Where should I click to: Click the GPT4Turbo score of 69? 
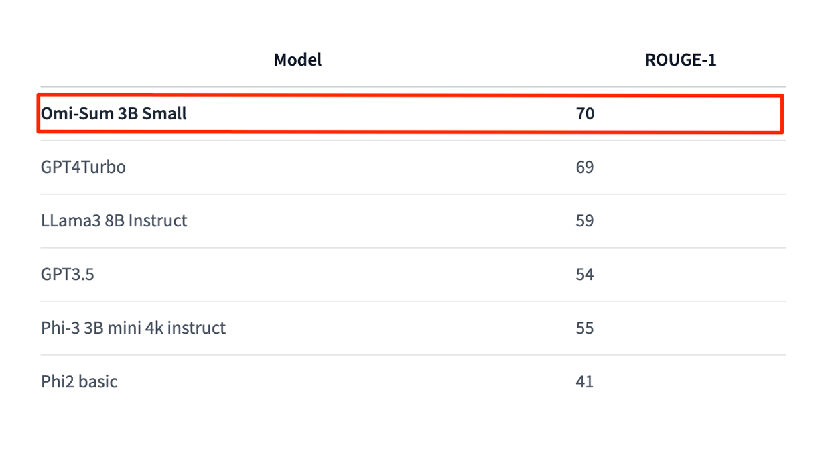(x=585, y=167)
